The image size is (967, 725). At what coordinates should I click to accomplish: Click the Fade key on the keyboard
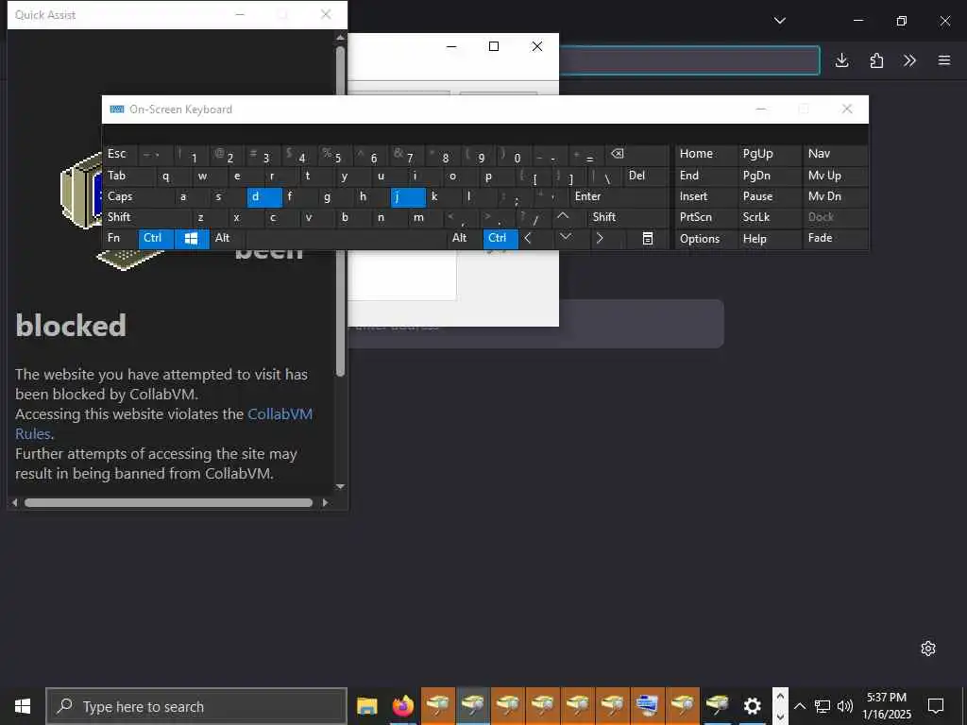835,238
